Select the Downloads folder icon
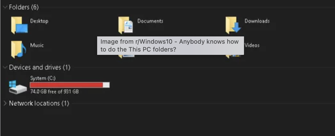This screenshot has width=335, height=136. [x=233, y=25]
